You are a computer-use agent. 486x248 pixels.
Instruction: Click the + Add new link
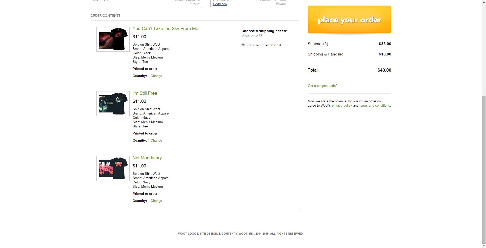(x=220, y=4)
